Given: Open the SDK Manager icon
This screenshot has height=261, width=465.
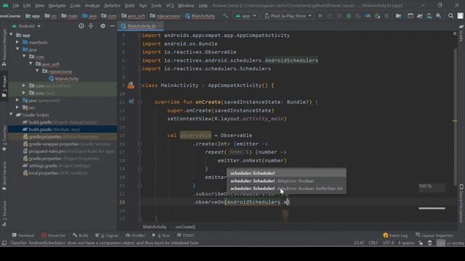Looking at the screenshot, I should [439, 16].
